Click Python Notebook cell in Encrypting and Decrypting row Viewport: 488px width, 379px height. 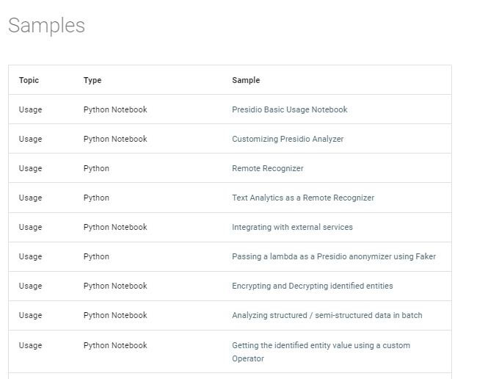(x=115, y=286)
